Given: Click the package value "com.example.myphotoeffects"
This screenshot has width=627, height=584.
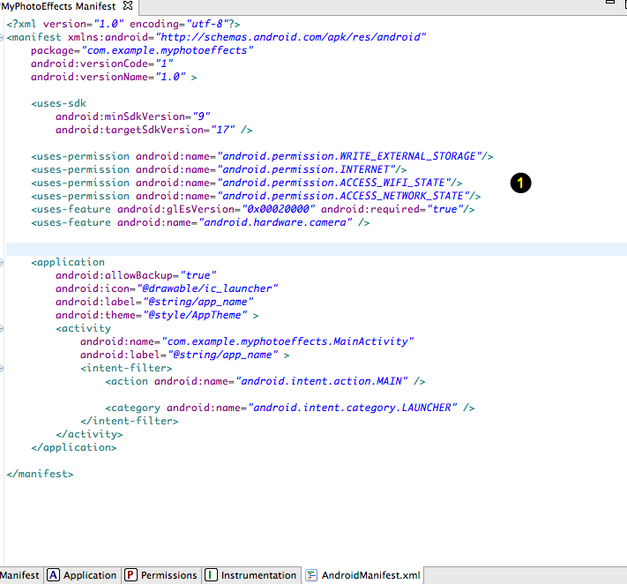Looking at the screenshot, I should (168, 50).
